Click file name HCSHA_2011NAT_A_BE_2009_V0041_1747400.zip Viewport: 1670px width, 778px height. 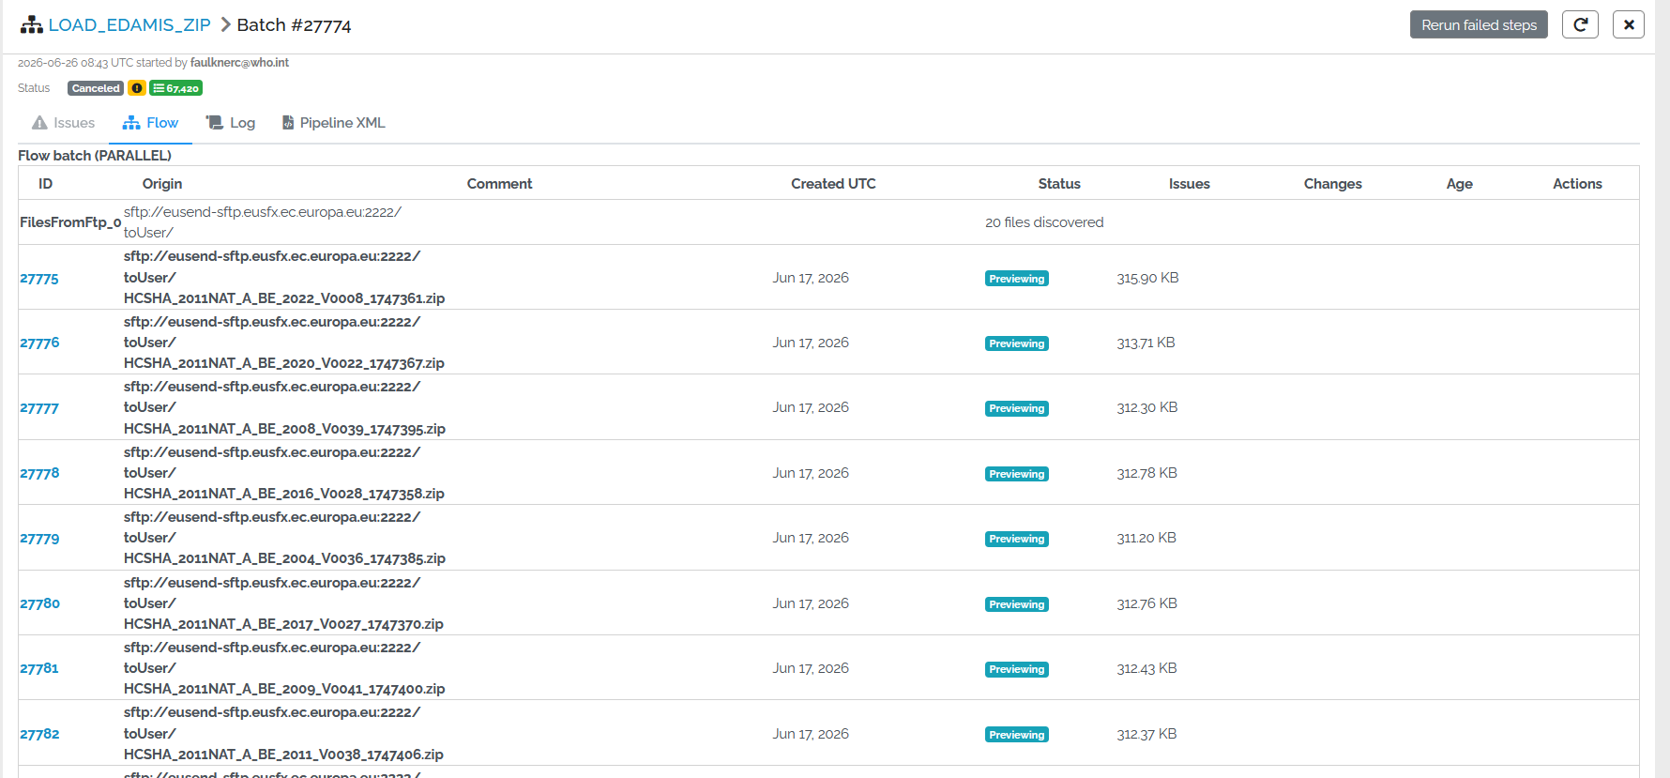(x=284, y=689)
